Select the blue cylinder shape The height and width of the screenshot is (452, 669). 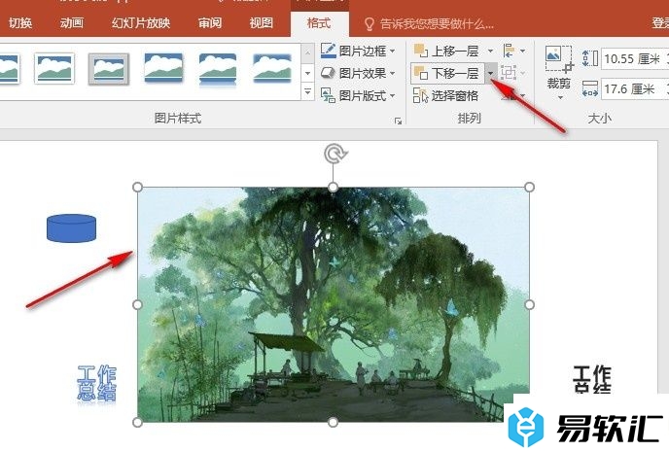(x=71, y=228)
